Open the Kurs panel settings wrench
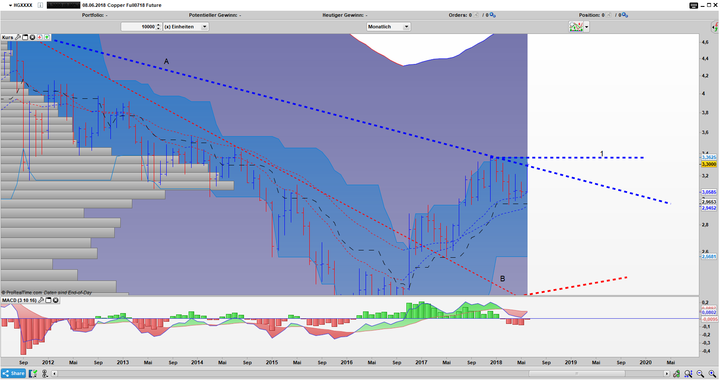The image size is (720, 381). click(18, 37)
